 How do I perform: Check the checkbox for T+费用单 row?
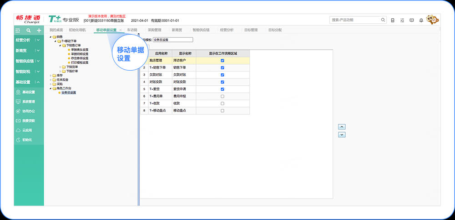coord(222,96)
